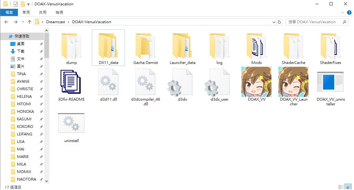Open the ShaderFixes folder
Viewport: 354px width, 190px height.
(x=330, y=48)
